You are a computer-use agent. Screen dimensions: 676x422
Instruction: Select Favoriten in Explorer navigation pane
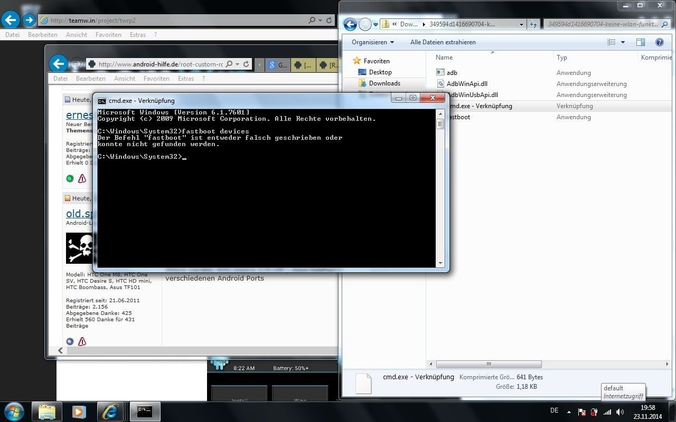[x=377, y=61]
